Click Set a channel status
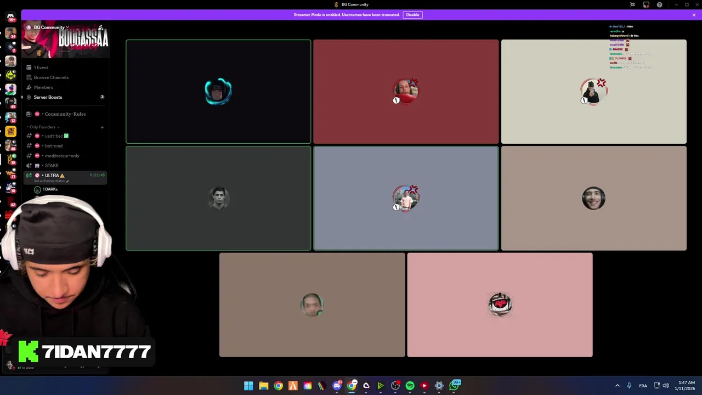The width and height of the screenshot is (702, 395). 51,181
